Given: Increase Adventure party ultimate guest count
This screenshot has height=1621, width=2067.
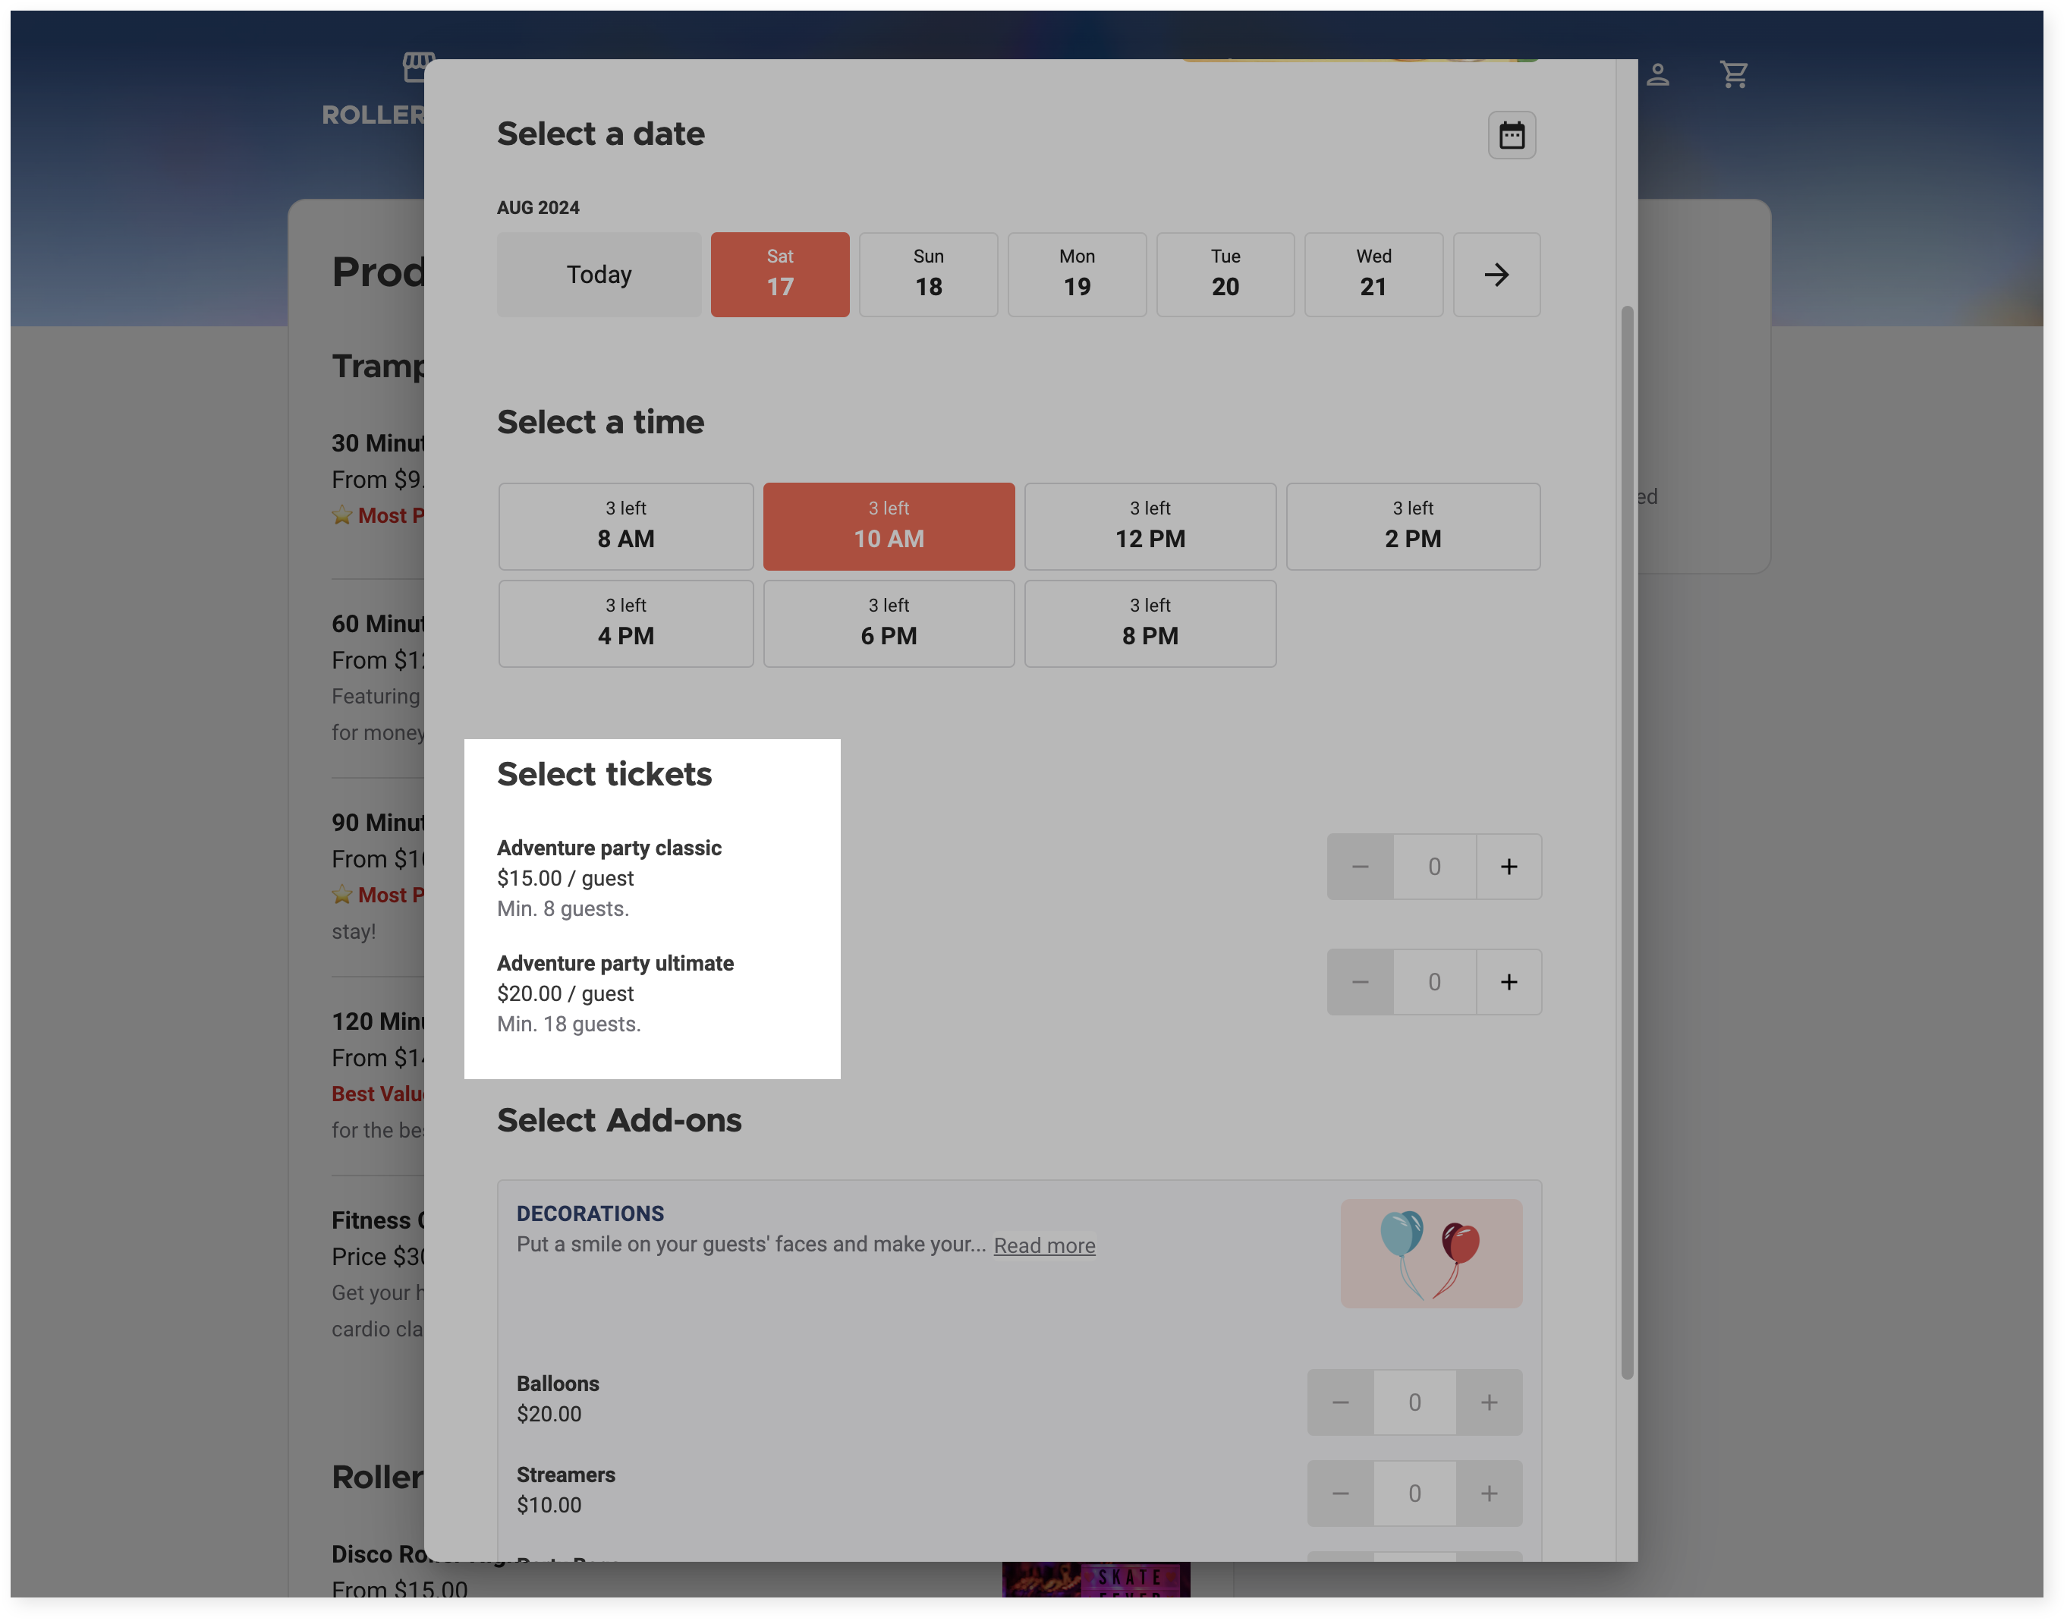Looking at the screenshot, I should point(1508,981).
